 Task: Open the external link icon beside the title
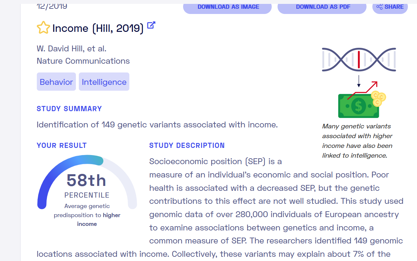151,25
